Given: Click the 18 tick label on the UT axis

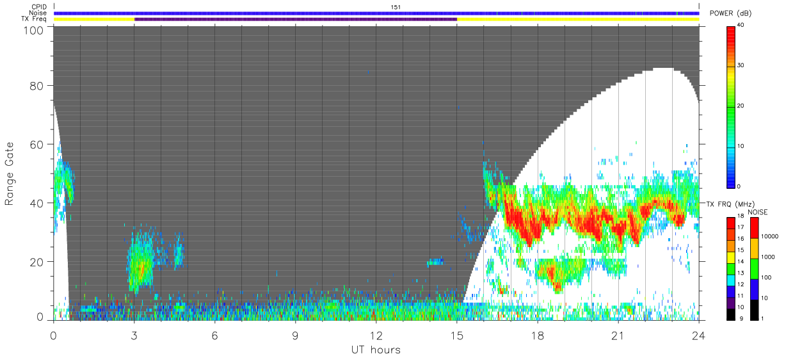Looking at the screenshot, I should pos(538,335).
